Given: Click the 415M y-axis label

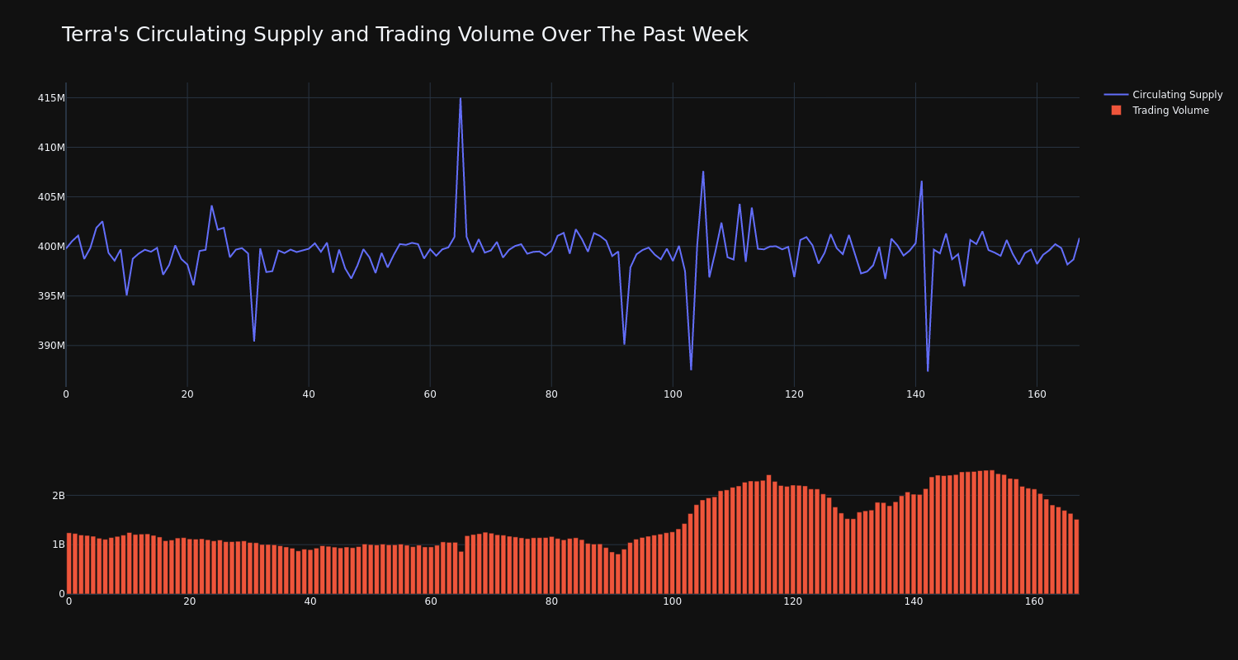Looking at the screenshot, I should pyautogui.click(x=51, y=98).
